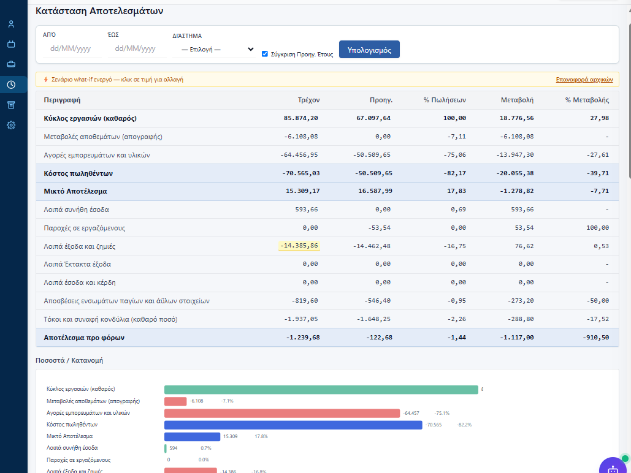Viewport: 631px width, 473px height.
Task: Focus the ΑΠΌ date field
Action: (x=72, y=48)
